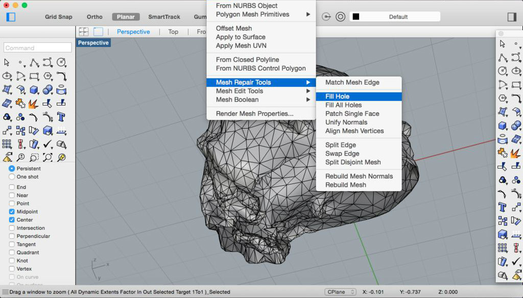Select the Explode tool in left toolbar
Screen dimensions: 523x298
tap(34, 104)
